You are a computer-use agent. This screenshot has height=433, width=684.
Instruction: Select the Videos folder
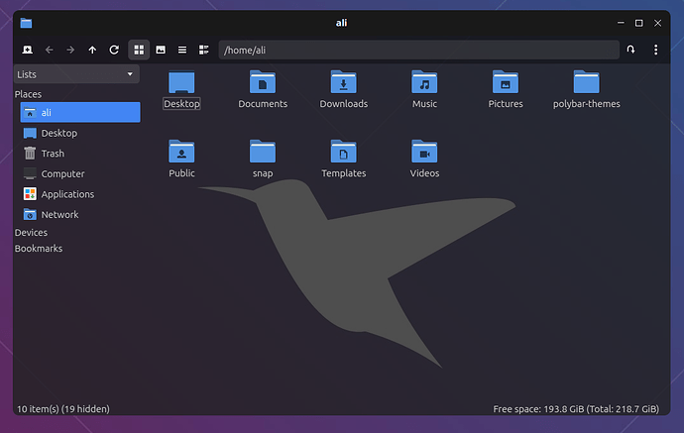tap(424, 153)
